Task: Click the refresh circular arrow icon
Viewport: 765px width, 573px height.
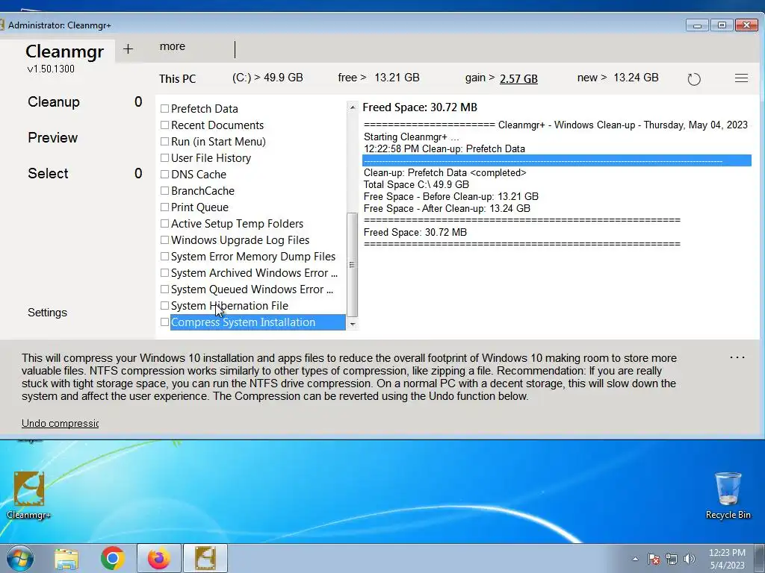Action: pos(694,79)
